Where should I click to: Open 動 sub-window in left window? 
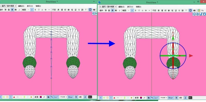(x=68, y=10)
